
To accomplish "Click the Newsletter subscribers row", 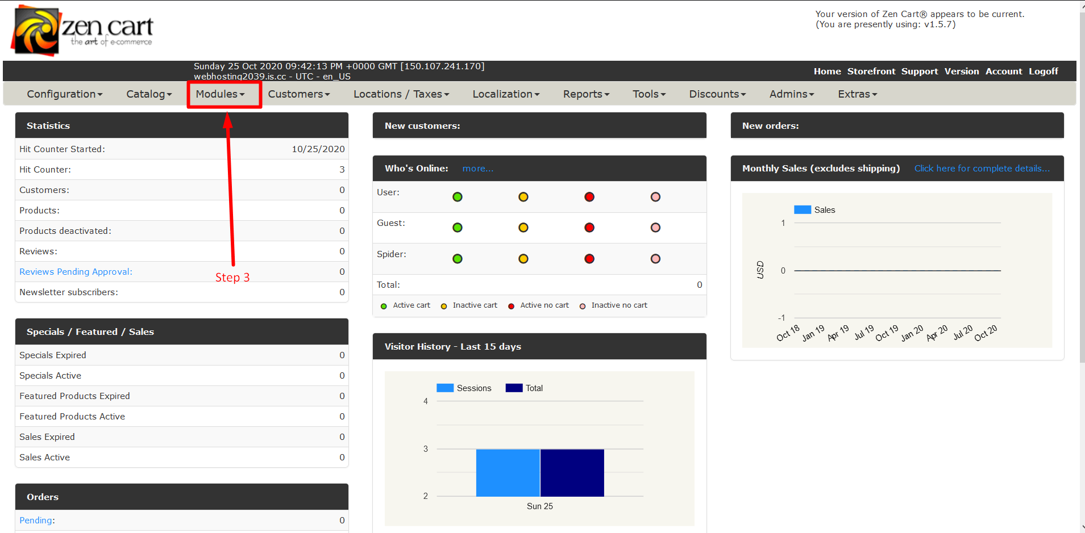I will click(x=182, y=292).
